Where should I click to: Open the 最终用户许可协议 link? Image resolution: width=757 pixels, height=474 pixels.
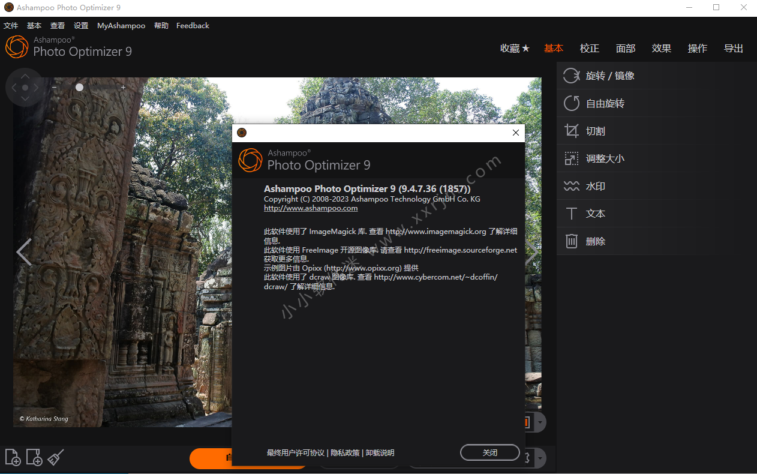[x=295, y=453]
